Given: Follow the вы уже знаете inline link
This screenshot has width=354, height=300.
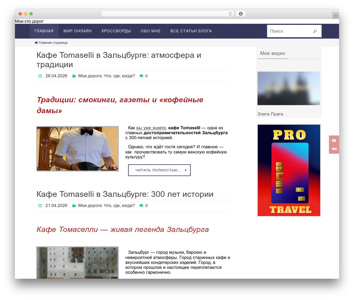Looking at the screenshot, I should 151,128.
